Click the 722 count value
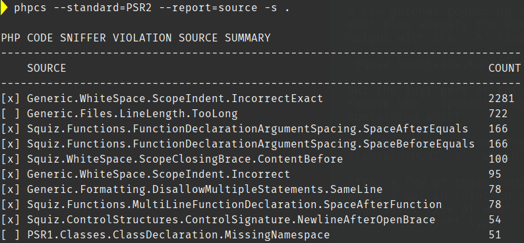 tap(498, 114)
